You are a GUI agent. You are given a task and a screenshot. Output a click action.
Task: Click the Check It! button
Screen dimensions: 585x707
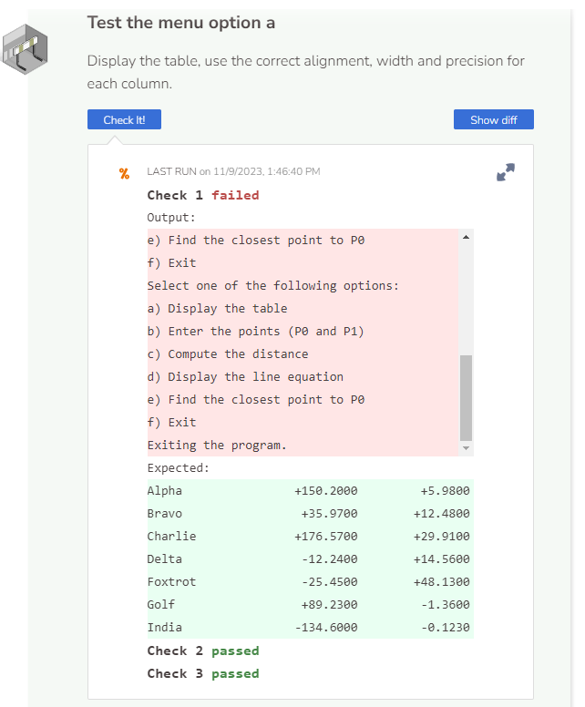point(124,119)
